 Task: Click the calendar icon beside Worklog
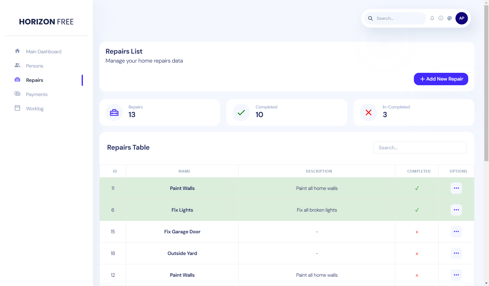[x=17, y=108]
